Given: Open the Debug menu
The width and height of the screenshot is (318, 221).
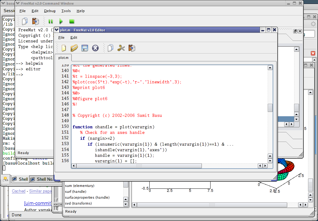Looking at the screenshot, I should pyautogui.click(x=50, y=11).
